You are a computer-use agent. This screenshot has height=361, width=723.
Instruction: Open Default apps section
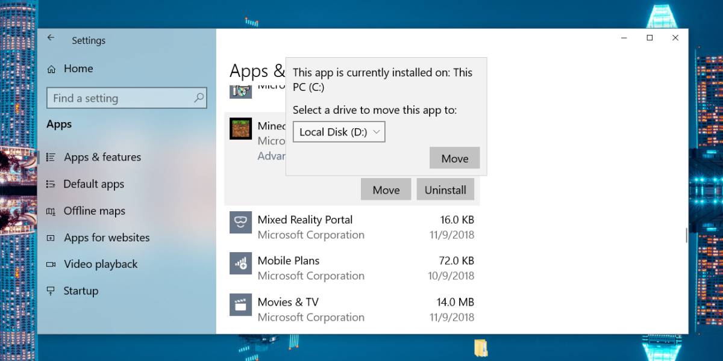(x=93, y=184)
